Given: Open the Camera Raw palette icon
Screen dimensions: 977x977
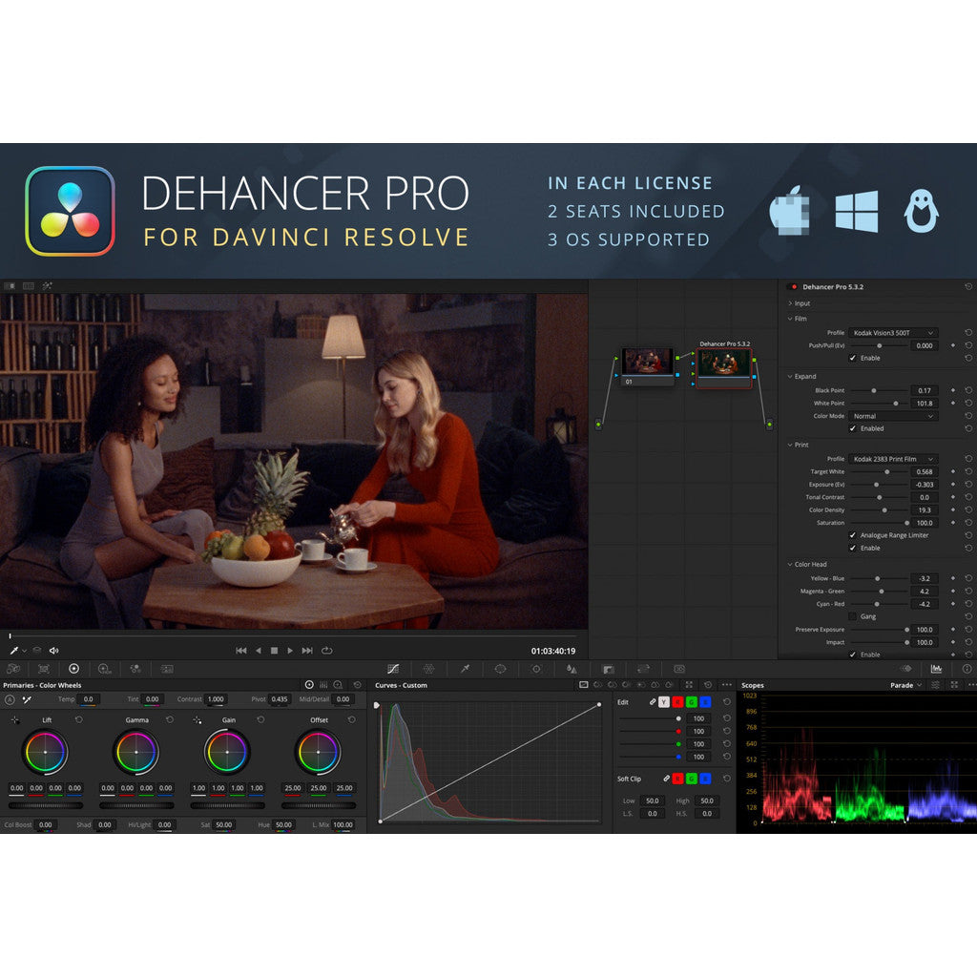Looking at the screenshot, I should [13, 669].
